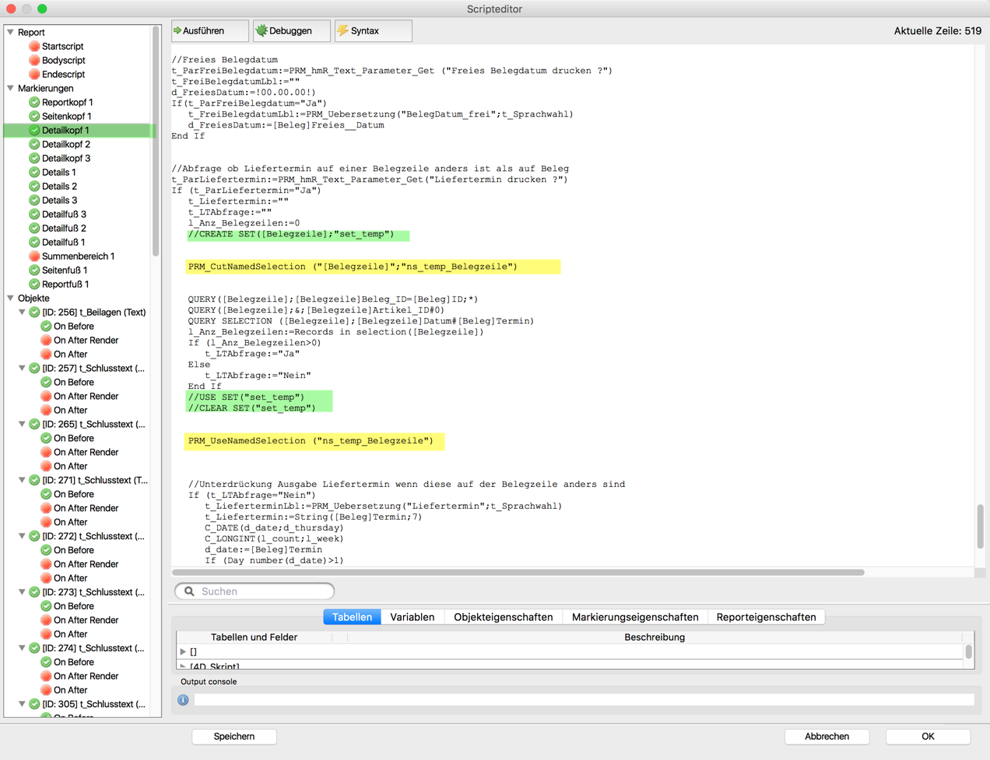Screen dimensions: 990x760
Task: Click the magnifier icon in the search field
Action: [x=189, y=591]
